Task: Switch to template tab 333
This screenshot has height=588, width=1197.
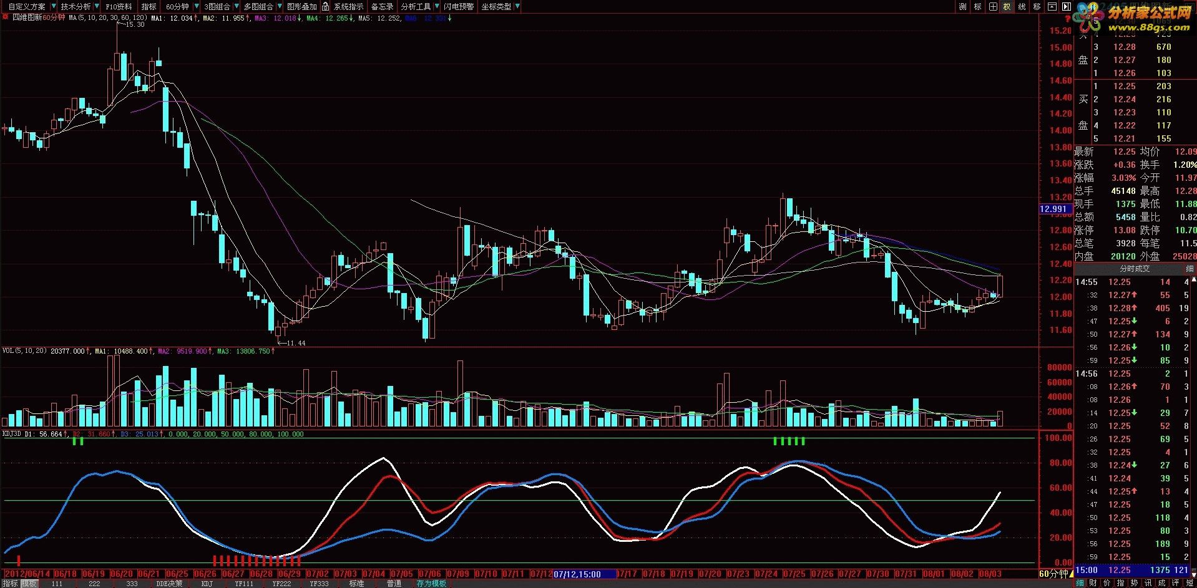Action: tap(132, 584)
